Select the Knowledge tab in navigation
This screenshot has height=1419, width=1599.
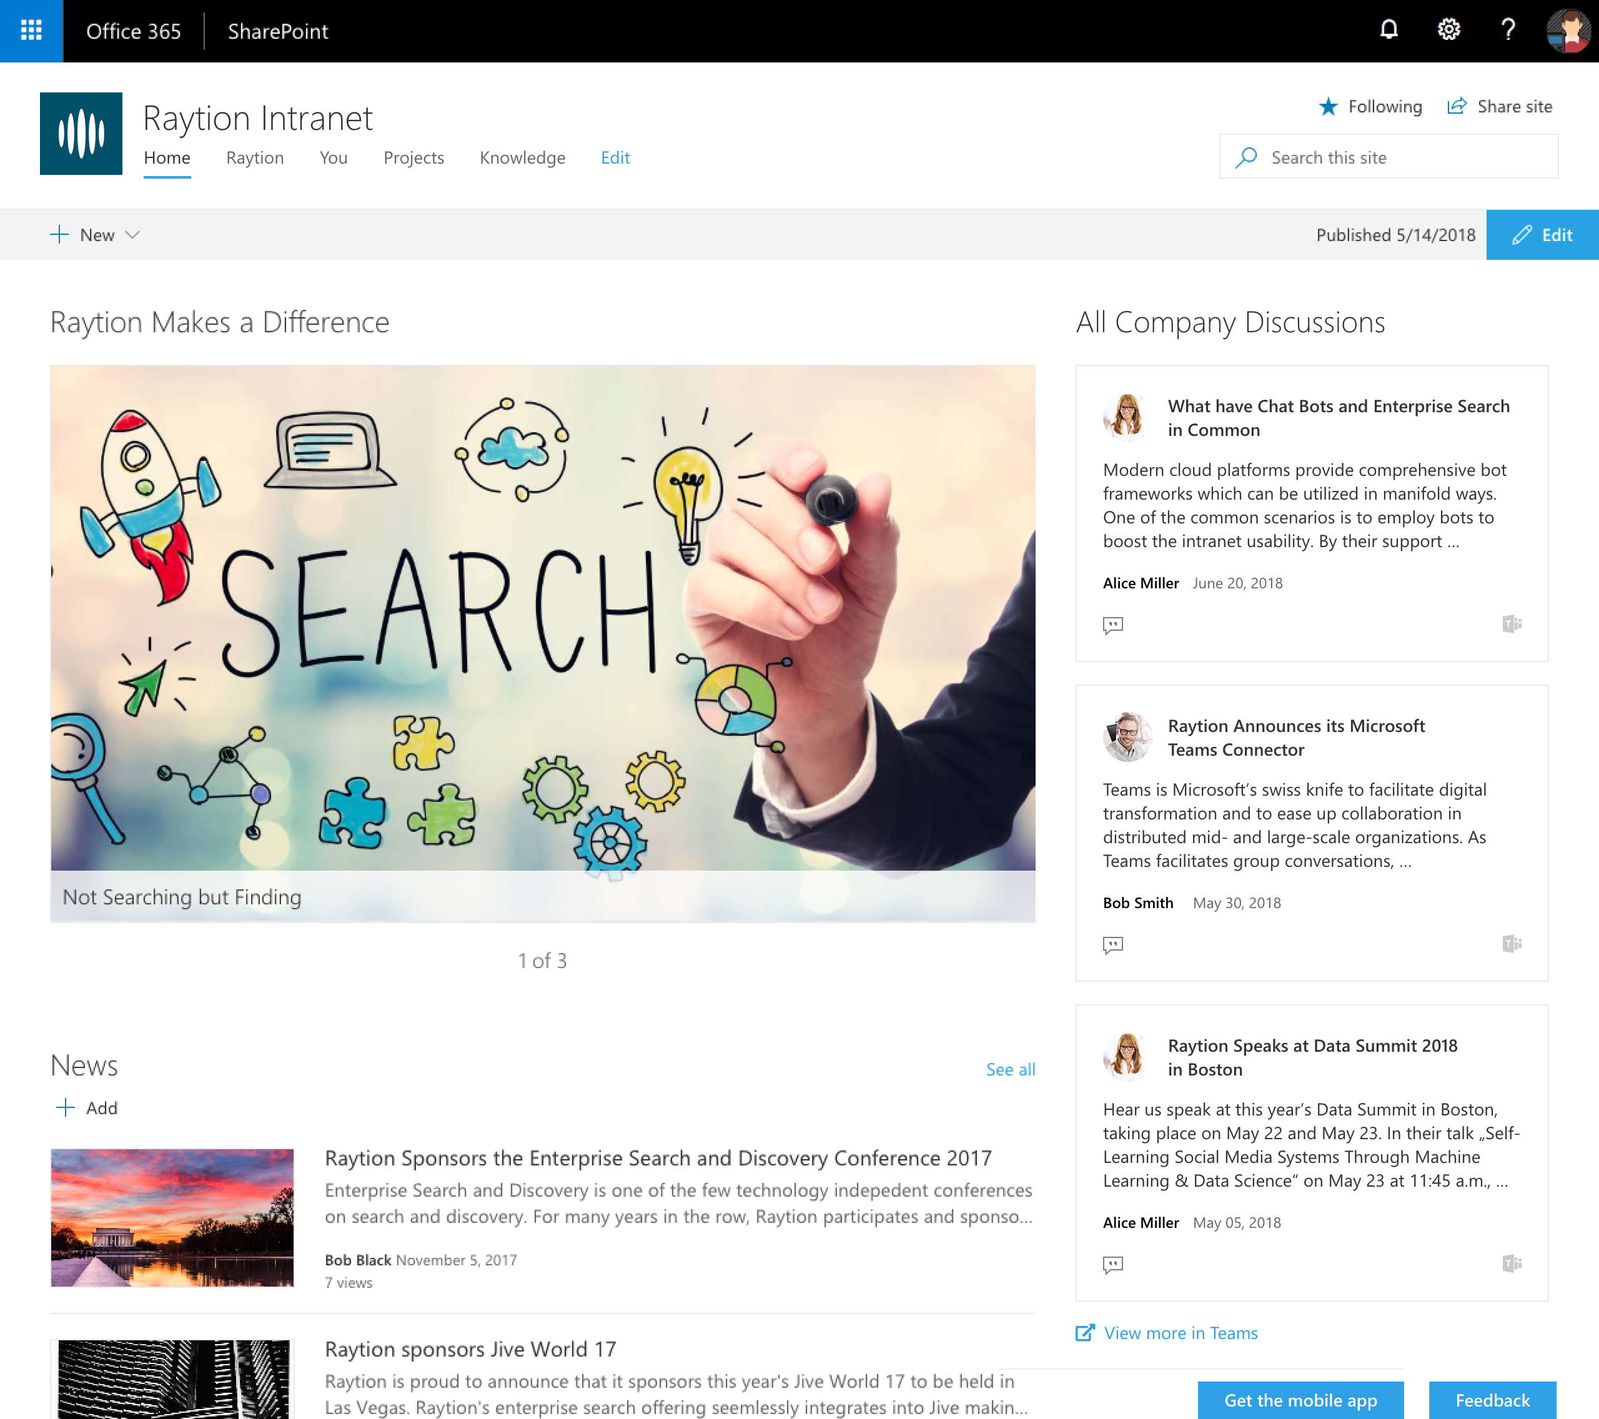point(522,156)
